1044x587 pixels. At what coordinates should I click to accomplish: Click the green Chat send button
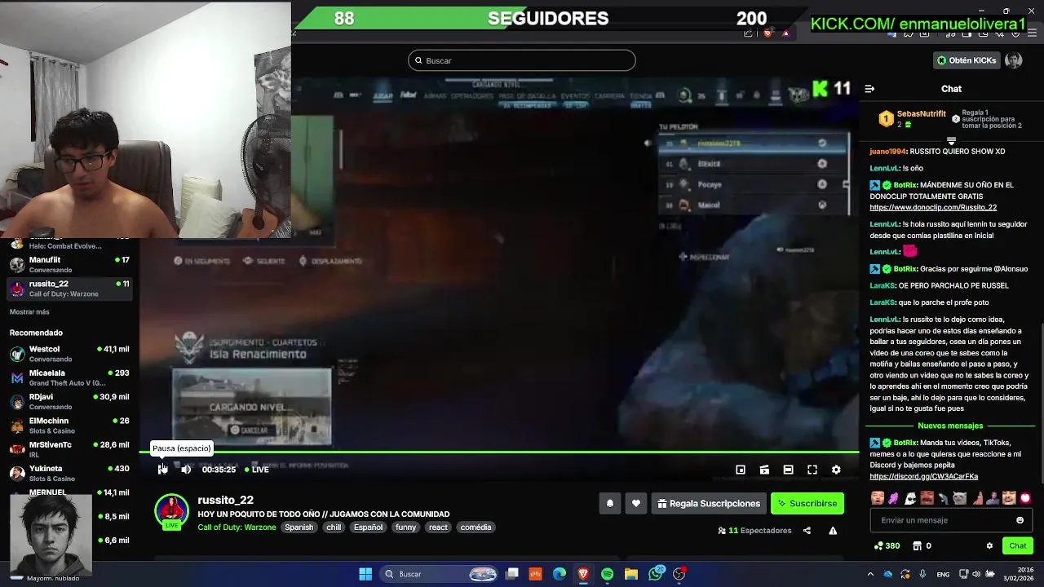click(x=1018, y=545)
